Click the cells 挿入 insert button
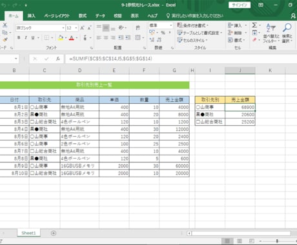This screenshot has width=297, height=245. click(x=237, y=25)
